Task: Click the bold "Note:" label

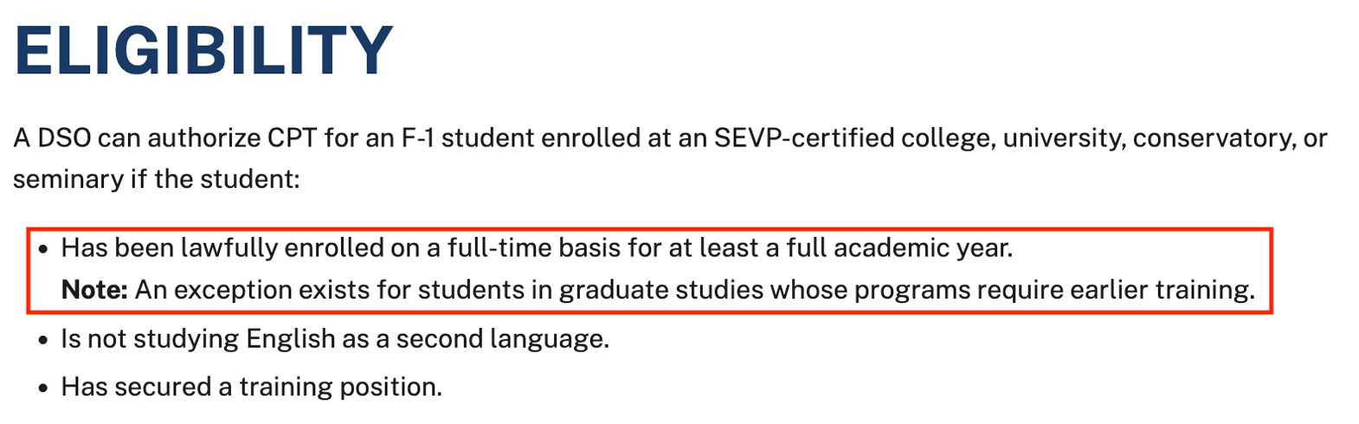Action: [x=94, y=290]
